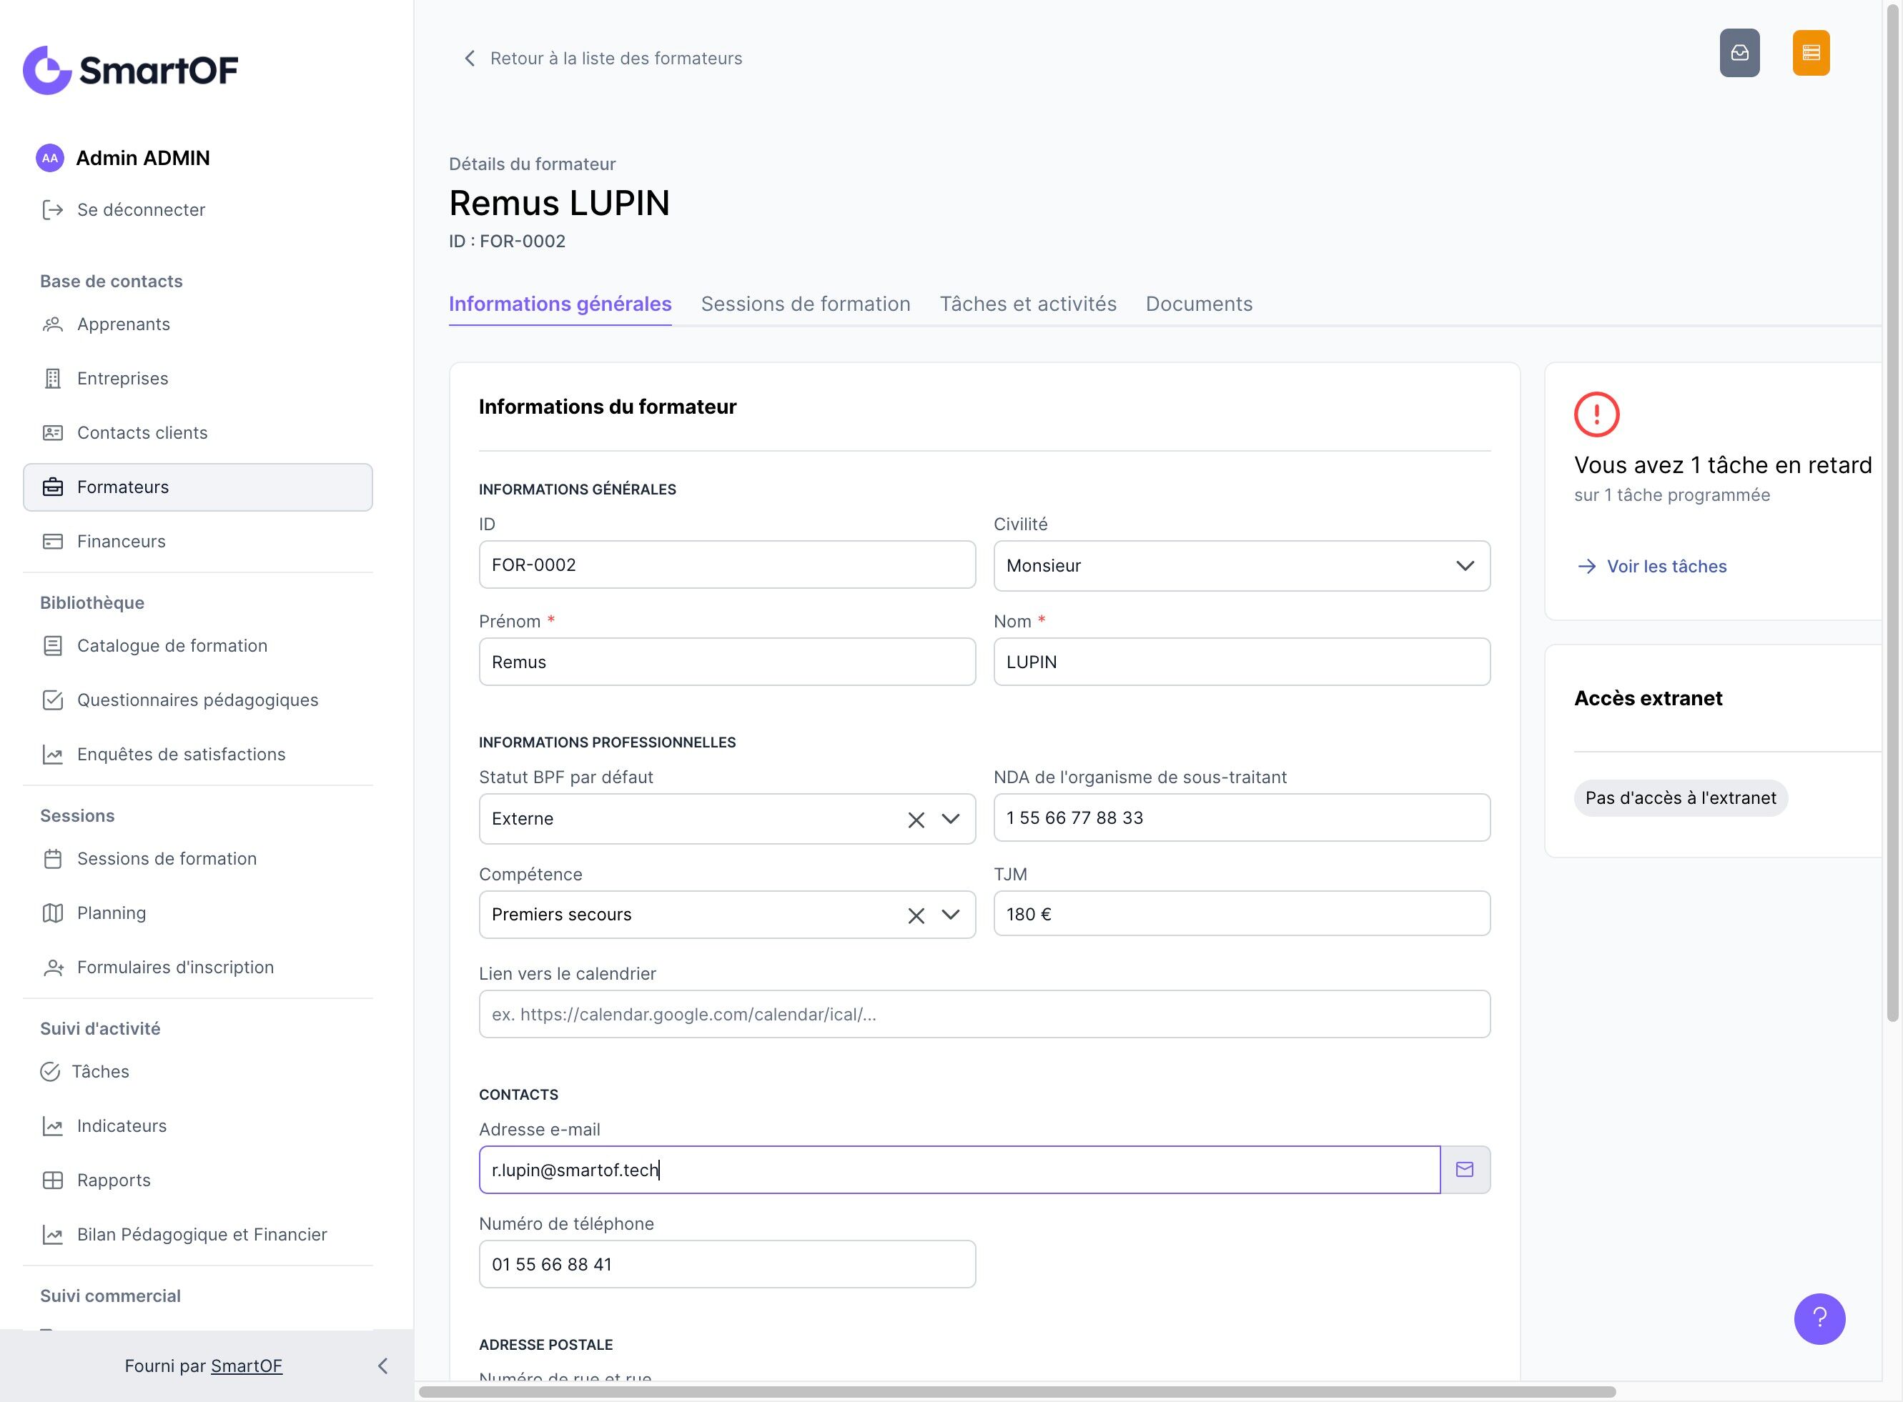Image resolution: width=1903 pixels, height=1402 pixels.
Task: Click the mail icon beside the email field
Action: [x=1464, y=1170]
